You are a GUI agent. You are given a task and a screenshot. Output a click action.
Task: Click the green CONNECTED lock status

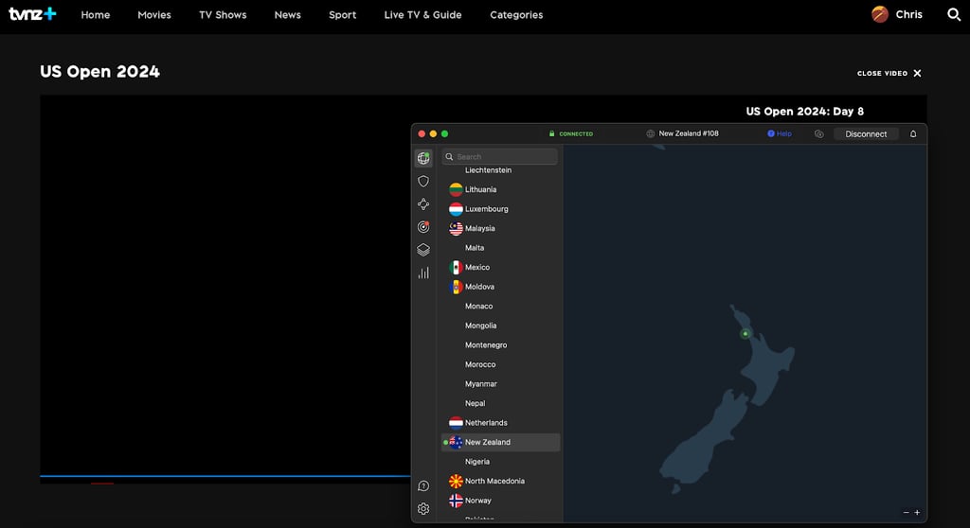point(570,133)
